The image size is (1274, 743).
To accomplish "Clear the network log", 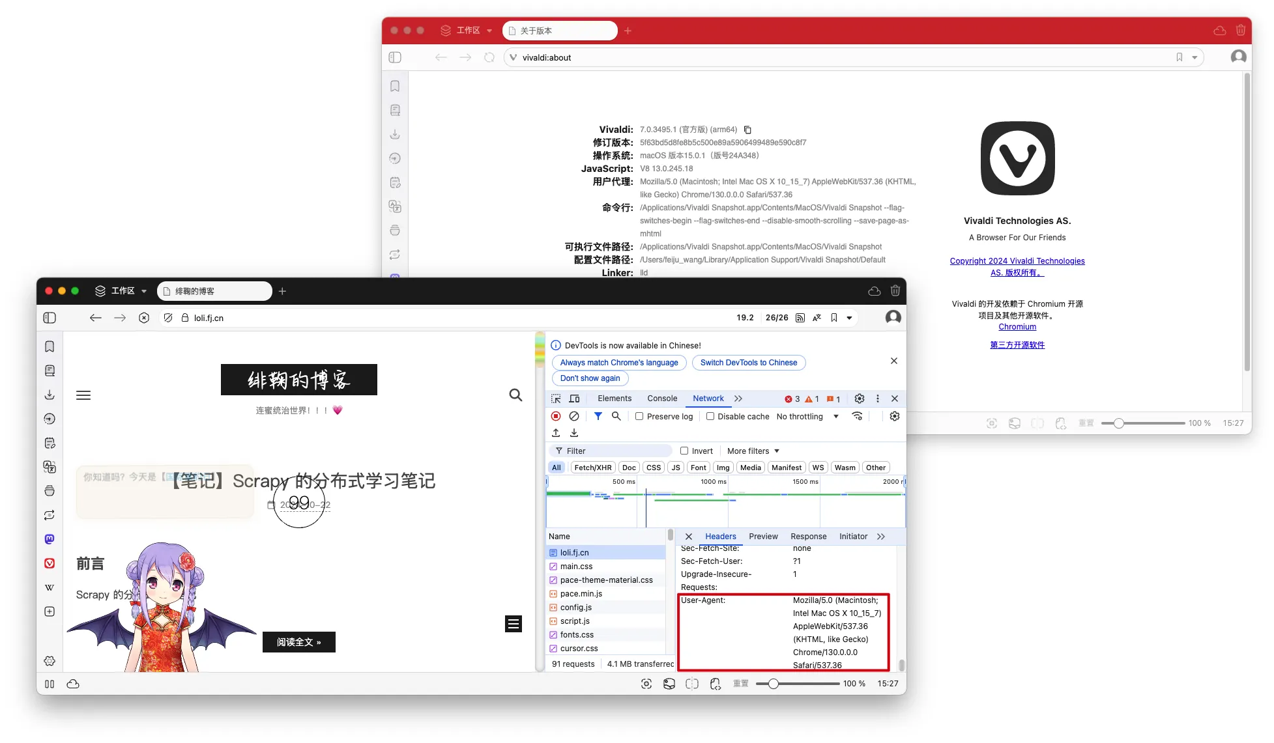I will point(574,416).
